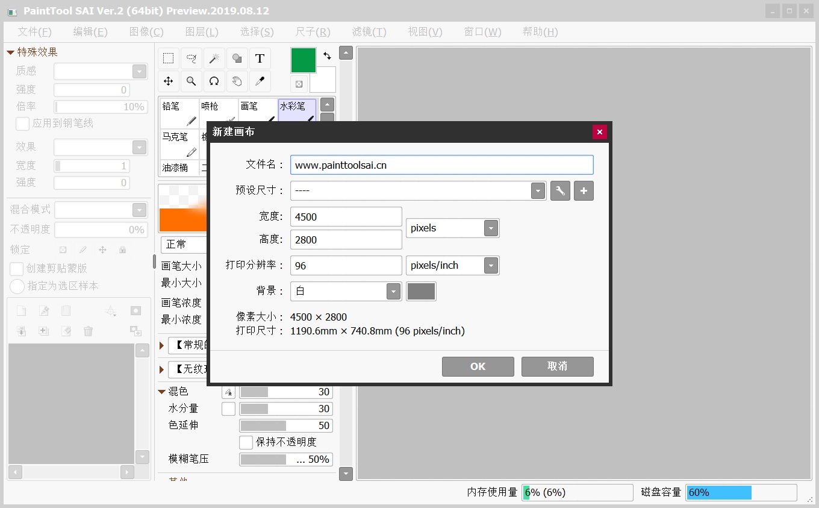This screenshot has width=819, height=508.
Task: Adjust the 色延伸 slider
Action: pyautogui.click(x=286, y=425)
